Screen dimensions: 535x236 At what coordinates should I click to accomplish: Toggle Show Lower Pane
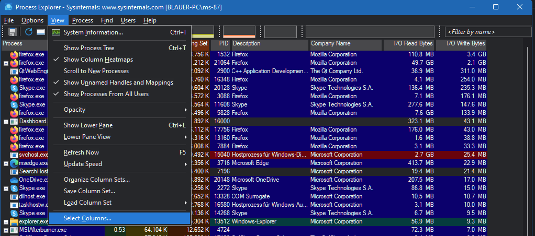(x=119, y=125)
